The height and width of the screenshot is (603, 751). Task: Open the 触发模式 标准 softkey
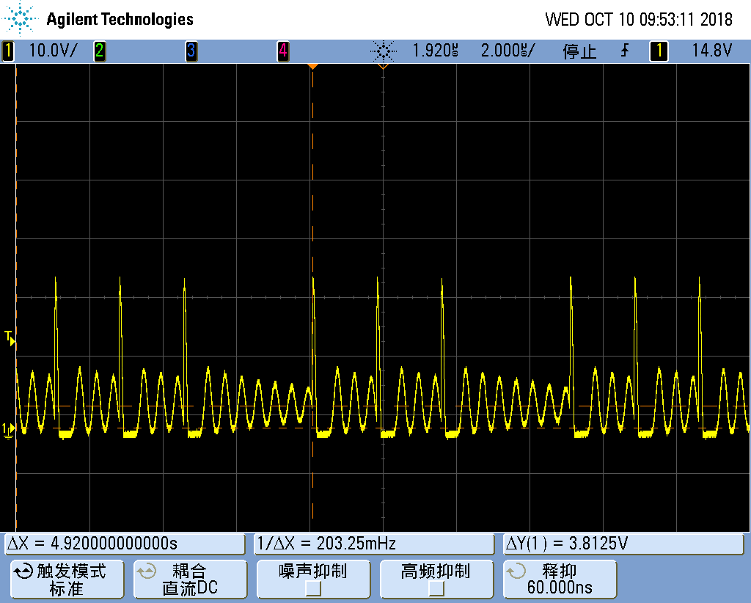point(67,579)
